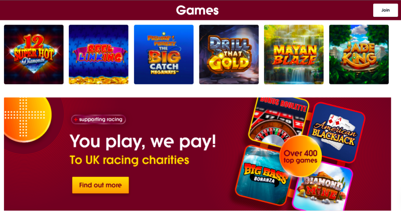Click the red plus in supporting racing badge
The height and width of the screenshot is (221, 401).
[x=76, y=119]
